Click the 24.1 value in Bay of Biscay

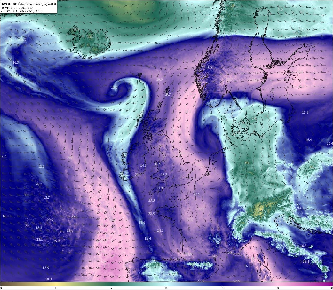160,230
